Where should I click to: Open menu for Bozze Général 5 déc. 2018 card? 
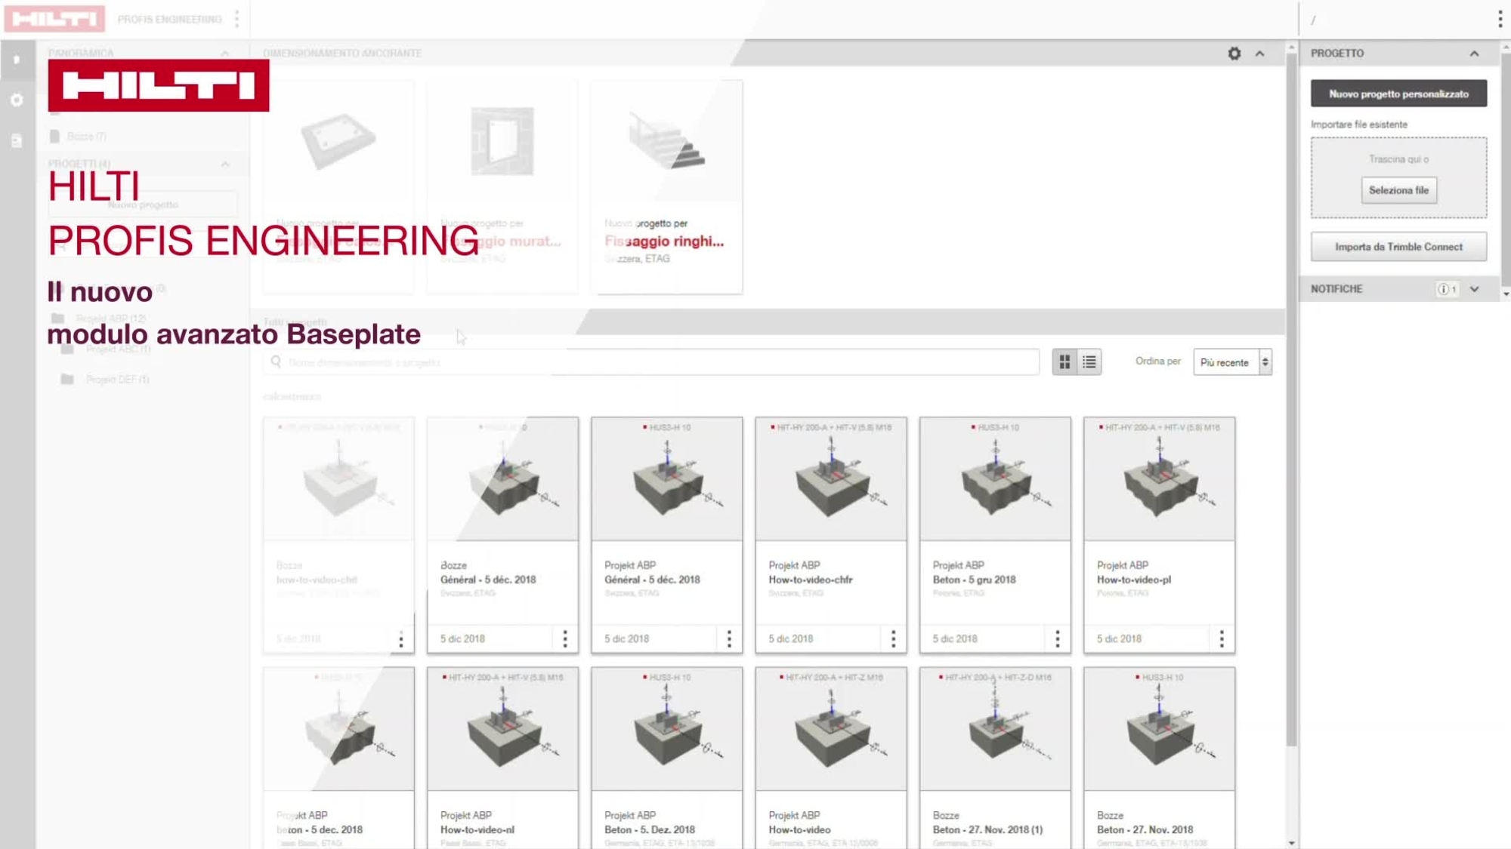pyautogui.click(x=565, y=639)
